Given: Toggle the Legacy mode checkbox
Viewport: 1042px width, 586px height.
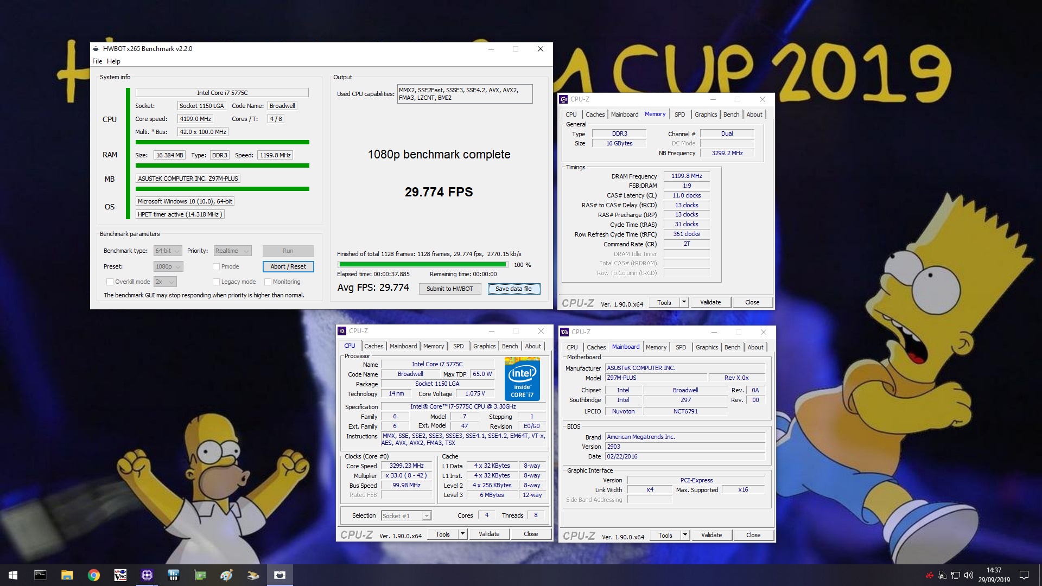Looking at the screenshot, I should click(216, 282).
